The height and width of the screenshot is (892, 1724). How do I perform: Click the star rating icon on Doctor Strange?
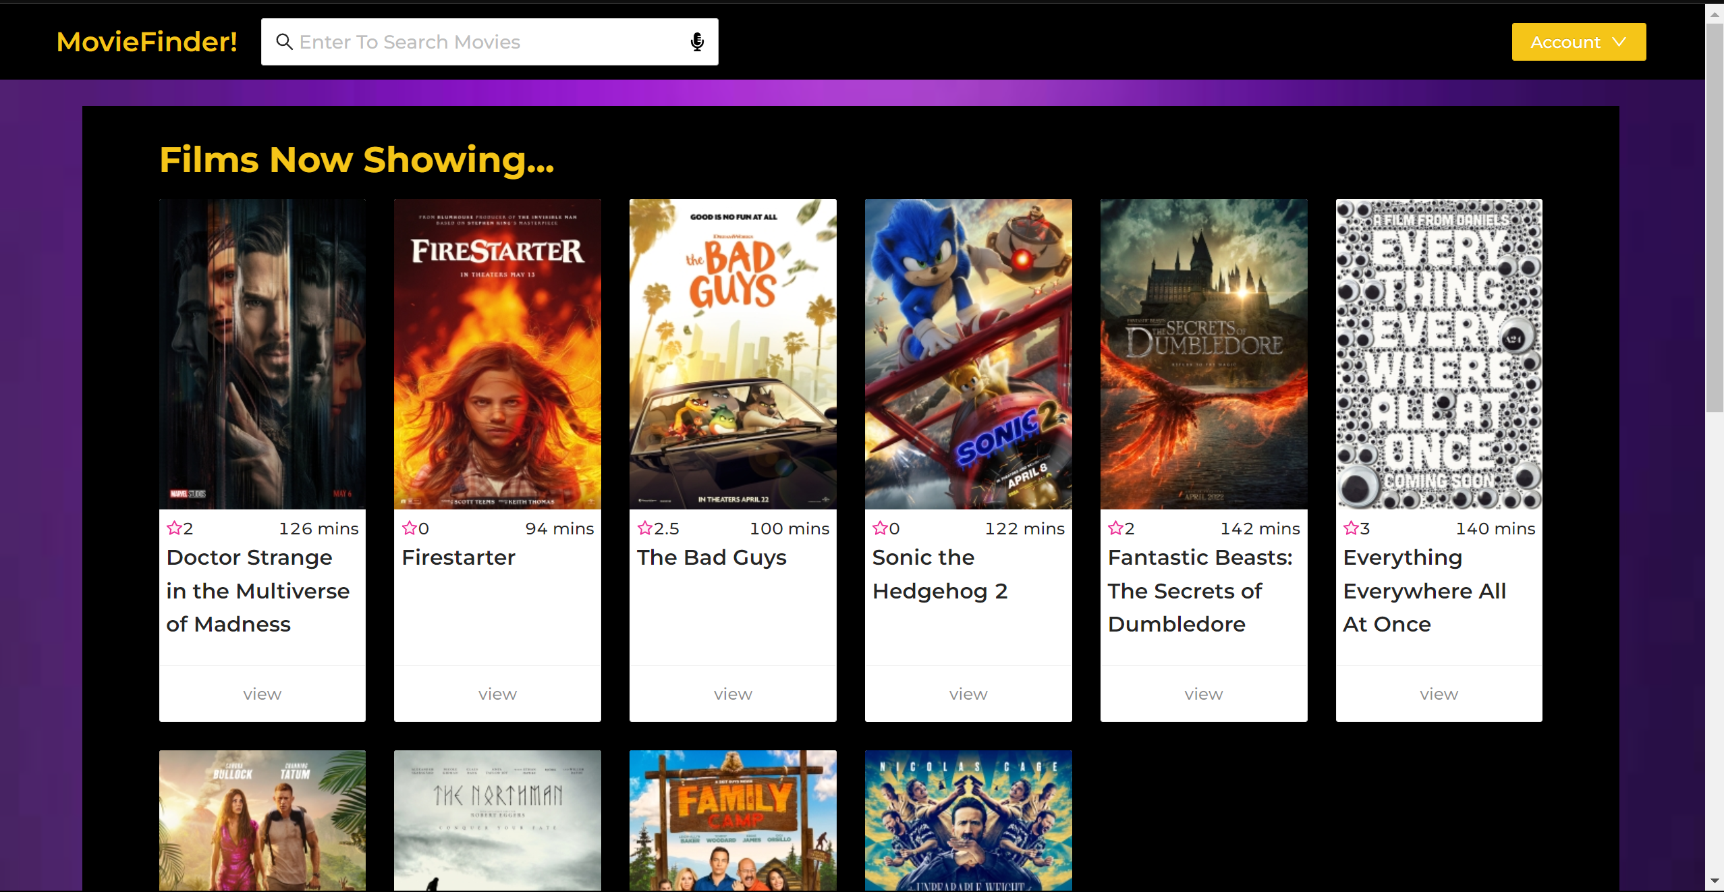tap(174, 528)
